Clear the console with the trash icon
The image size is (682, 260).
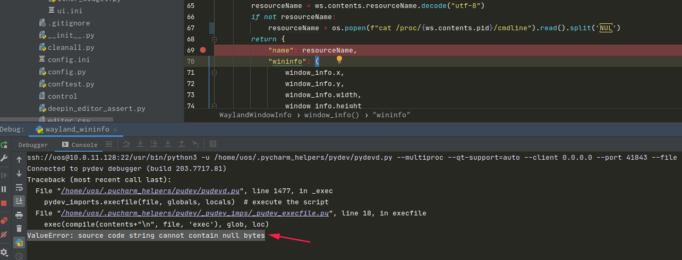click(x=19, y=229)
